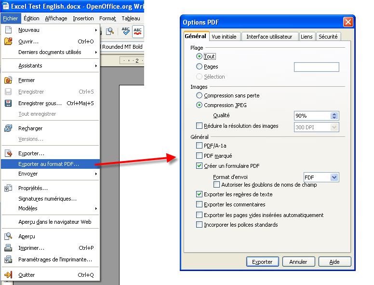Image resolution: width=374 pixels, height=285 pixels.
Task: Click the spellcheck ABC checkmark toolbar icon
Action: [x=126, y=31]
